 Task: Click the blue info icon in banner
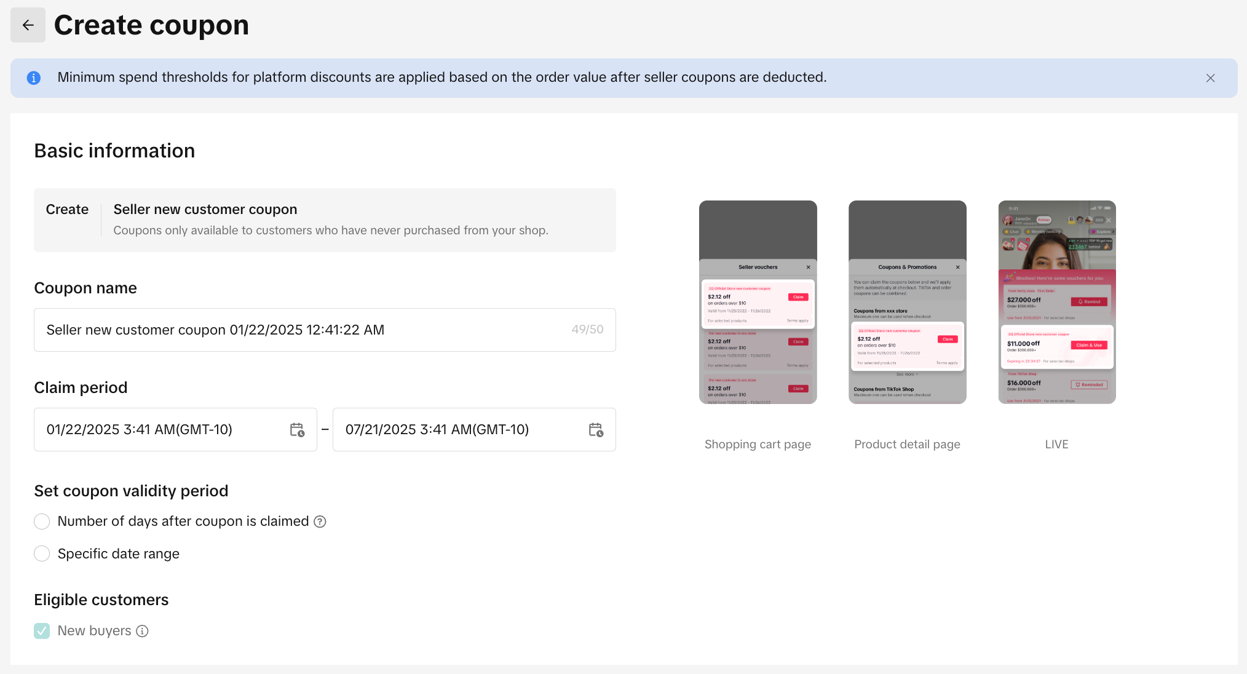[34, 78]
